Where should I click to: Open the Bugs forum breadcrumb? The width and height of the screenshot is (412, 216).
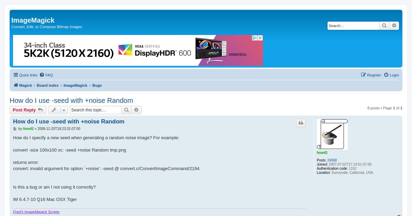click(x=97, y=85)
